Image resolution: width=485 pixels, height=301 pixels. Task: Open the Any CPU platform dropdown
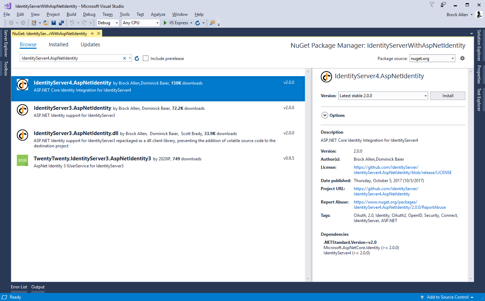(x=141, y=23)
